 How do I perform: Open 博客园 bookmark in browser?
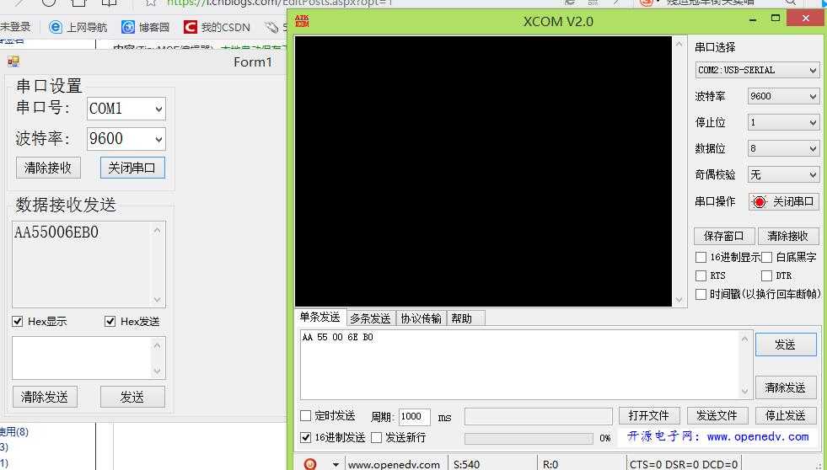point(145,27)
